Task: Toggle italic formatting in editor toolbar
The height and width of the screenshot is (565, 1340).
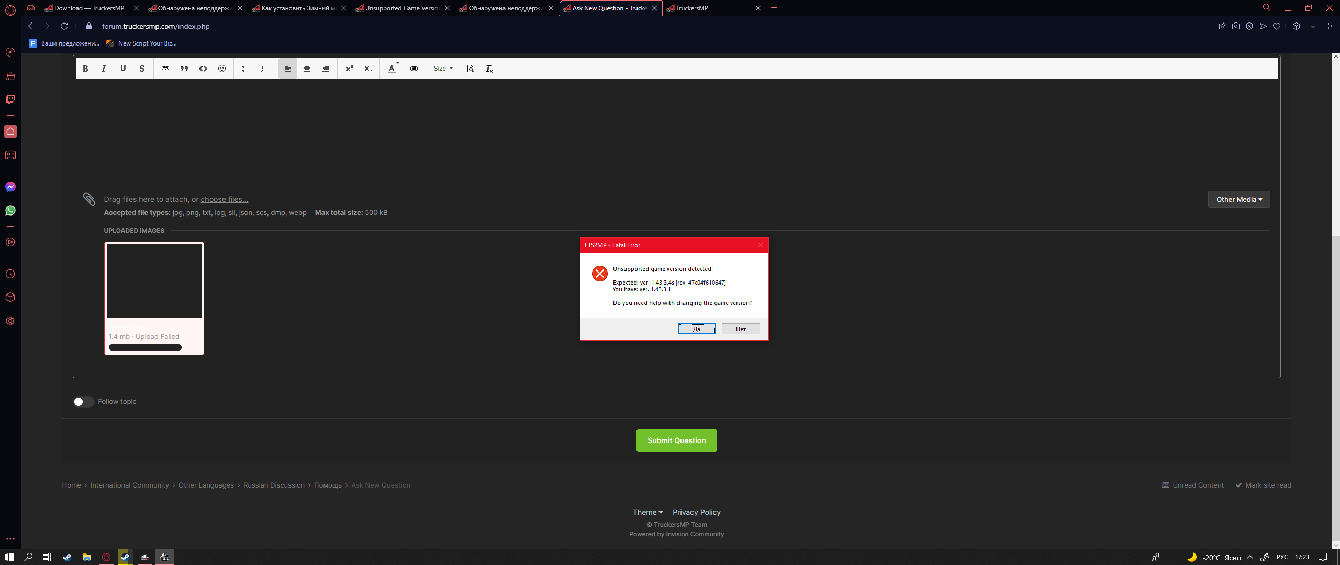Action: click(x=104, y=69)
